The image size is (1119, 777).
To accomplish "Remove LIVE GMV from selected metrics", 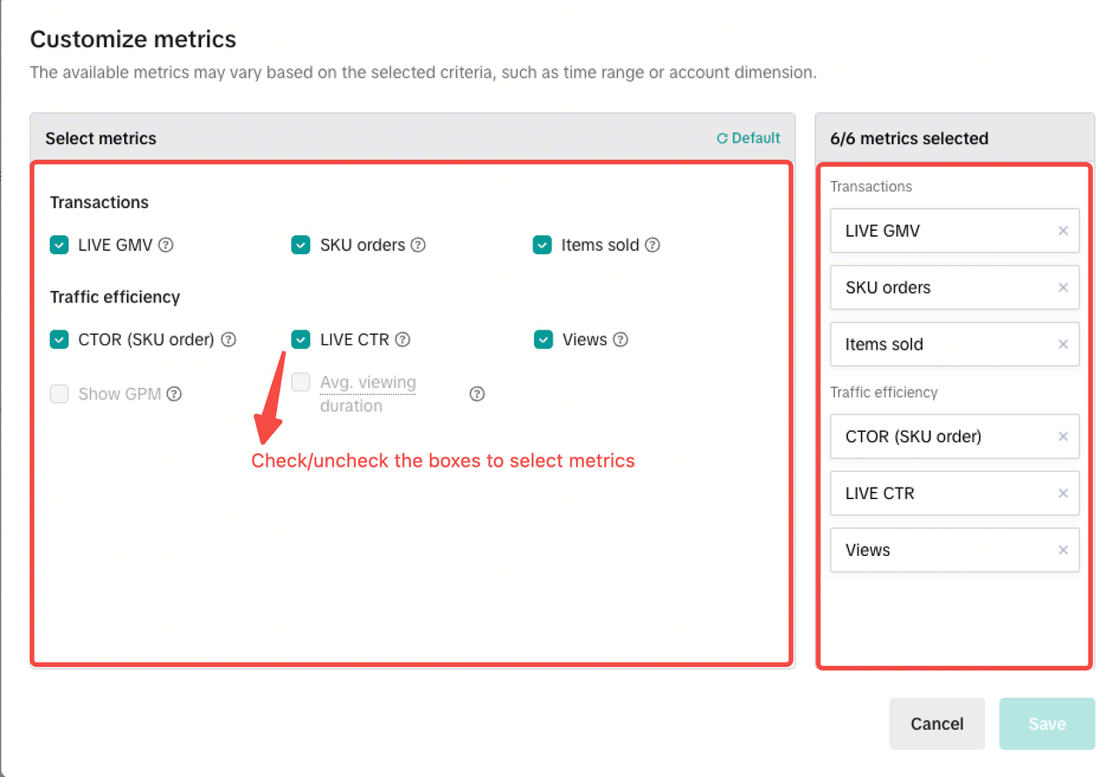I will (1063, 231).
